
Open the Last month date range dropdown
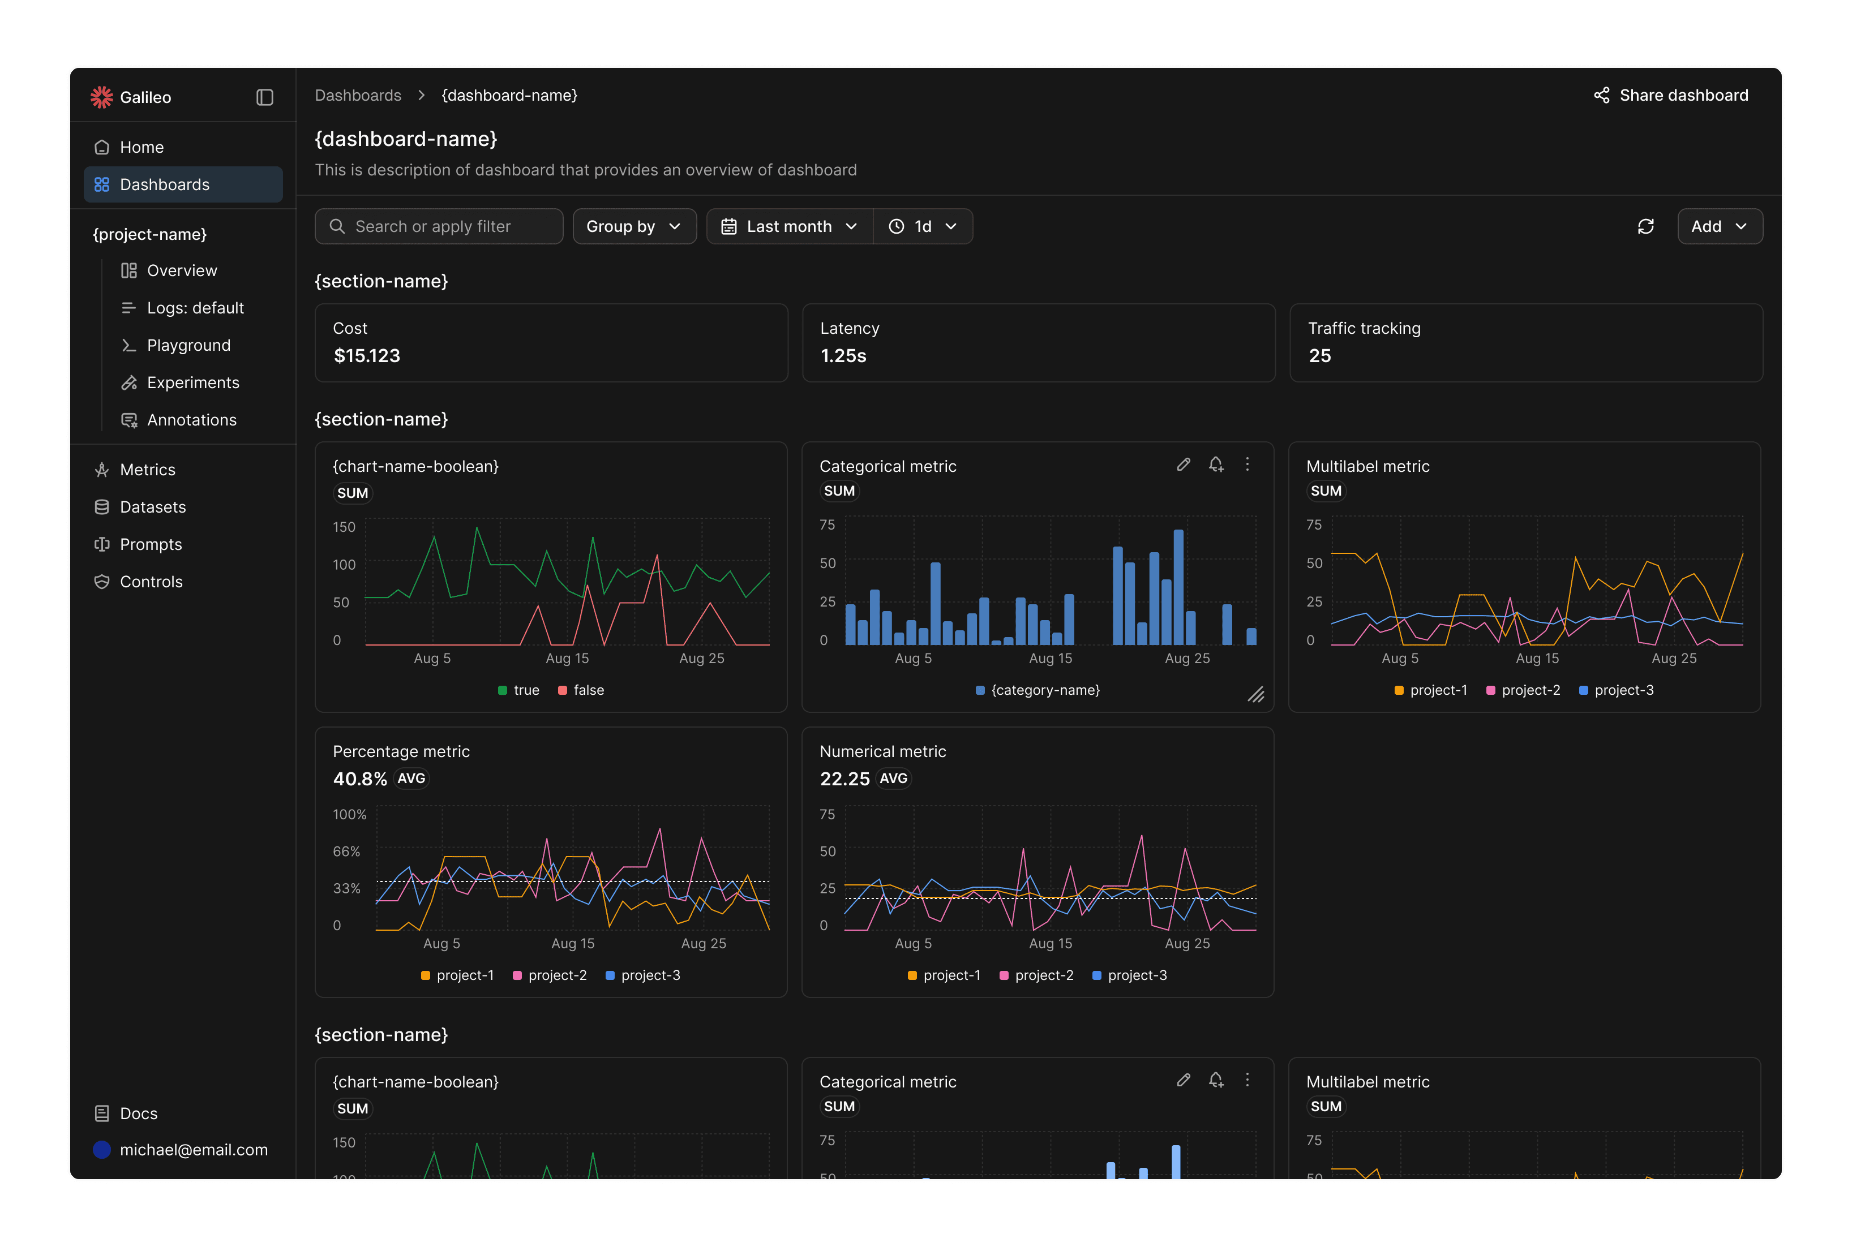(x=789, y=227)
